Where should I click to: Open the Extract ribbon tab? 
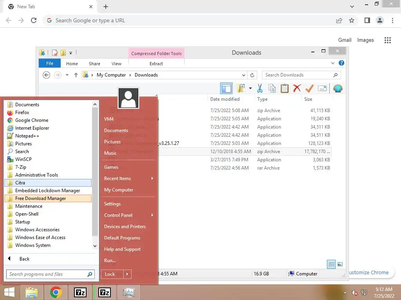pos(156,64)
